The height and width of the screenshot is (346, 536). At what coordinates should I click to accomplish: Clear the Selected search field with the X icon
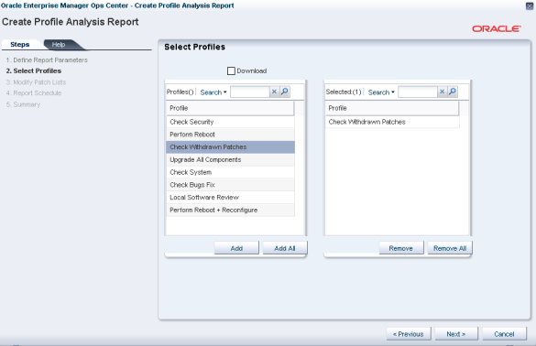point(442,92)
